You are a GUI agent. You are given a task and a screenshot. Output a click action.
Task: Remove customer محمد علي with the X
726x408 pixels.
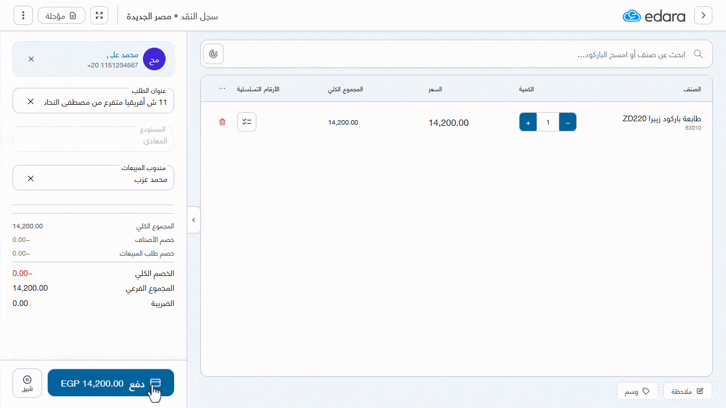(31, 59)
